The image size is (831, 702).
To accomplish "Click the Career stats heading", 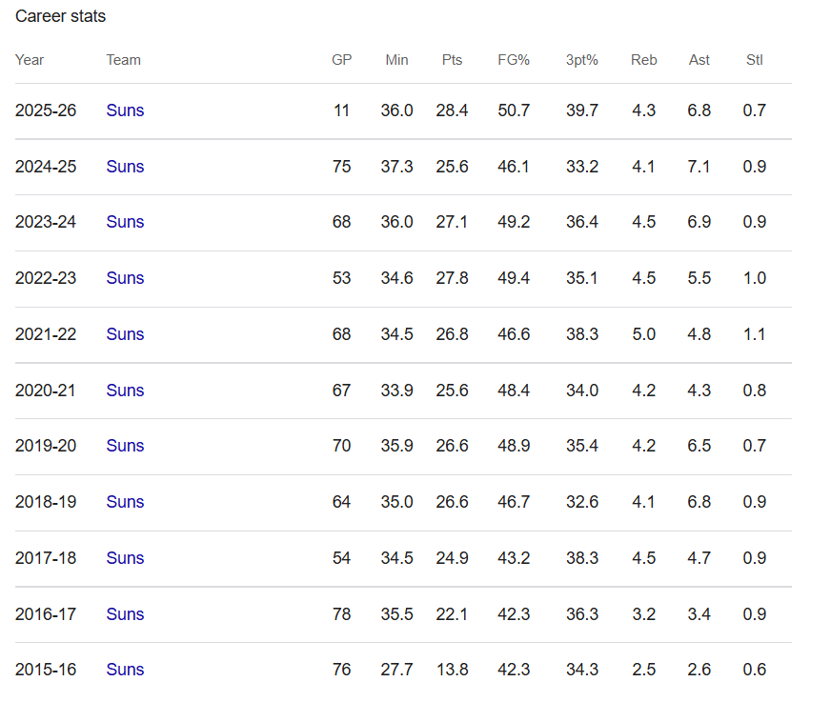I will pyautogui.click(x=61, y=16).
